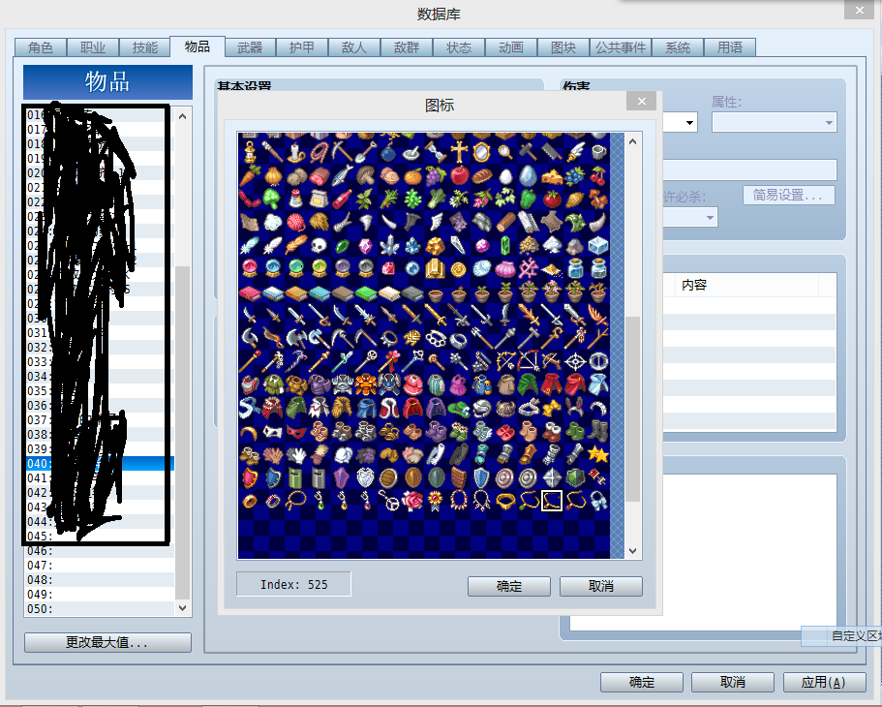Click the 应用(A) button

pyautogui.click(x=824, y=682)
